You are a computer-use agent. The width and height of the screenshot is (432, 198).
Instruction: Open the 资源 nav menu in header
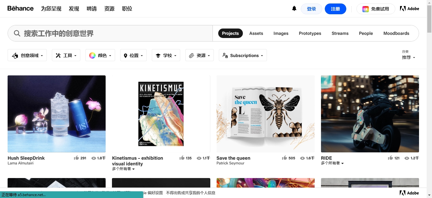pos(109,9)
